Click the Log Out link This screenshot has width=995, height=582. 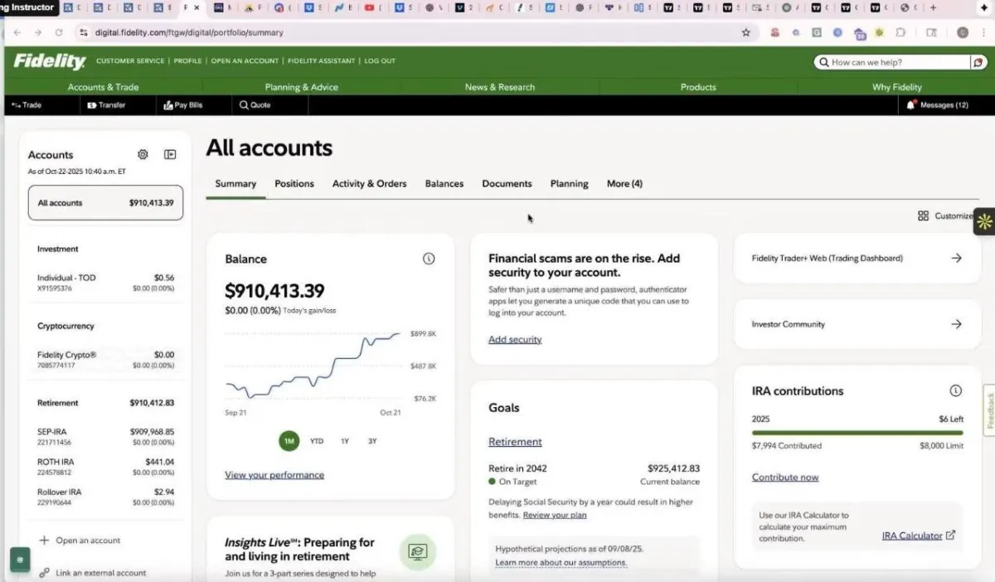tap(380, 61)
